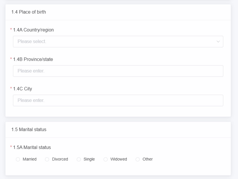Click the 'Widowed' option label text
The image size is (238, 179).
(119, 159)
